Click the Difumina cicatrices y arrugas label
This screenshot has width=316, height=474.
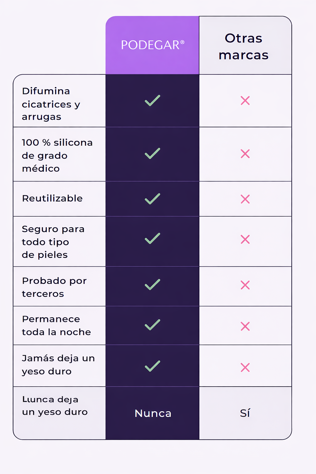[x=51, y=104]
